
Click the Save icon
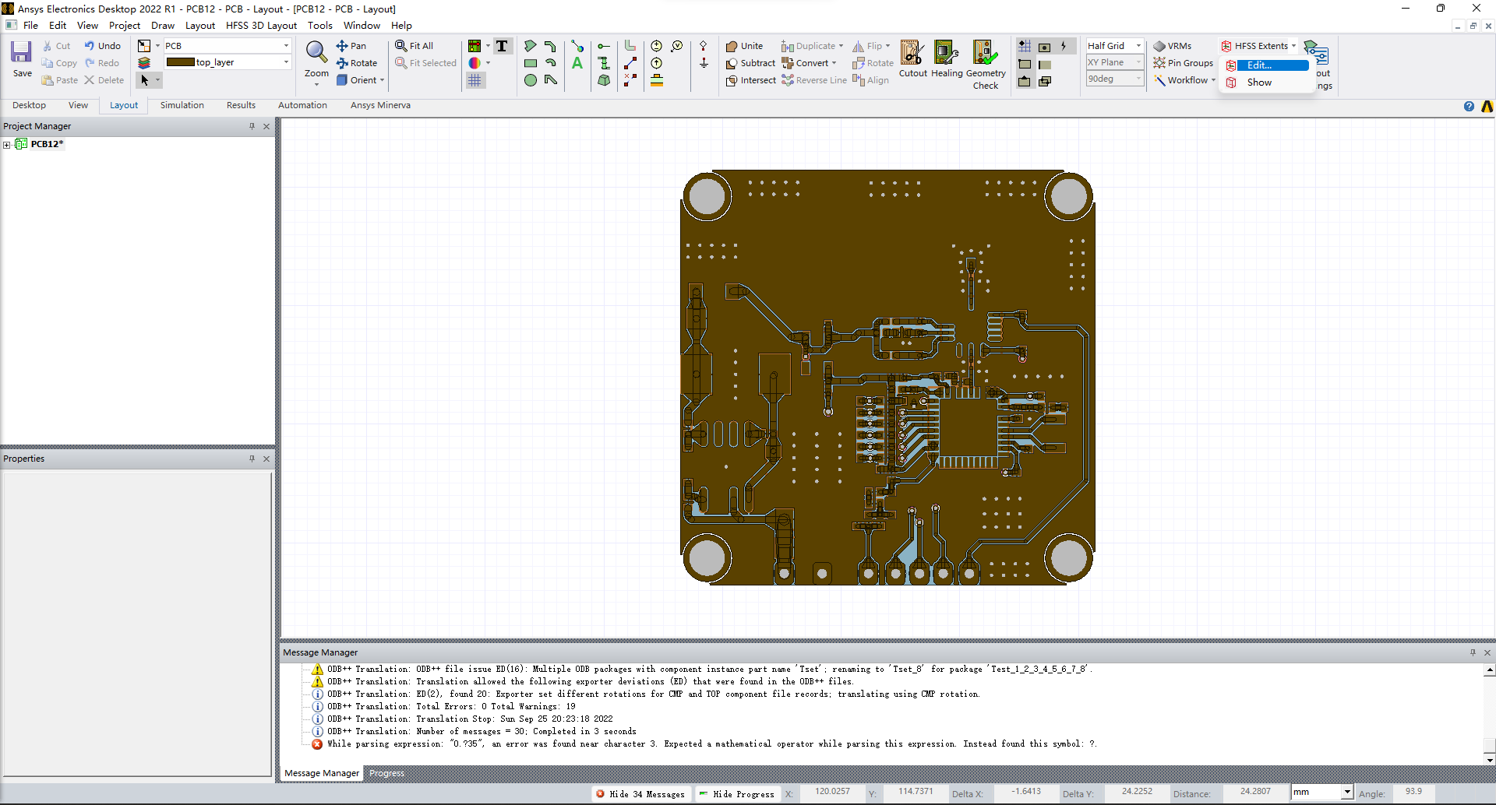point(21,52)
